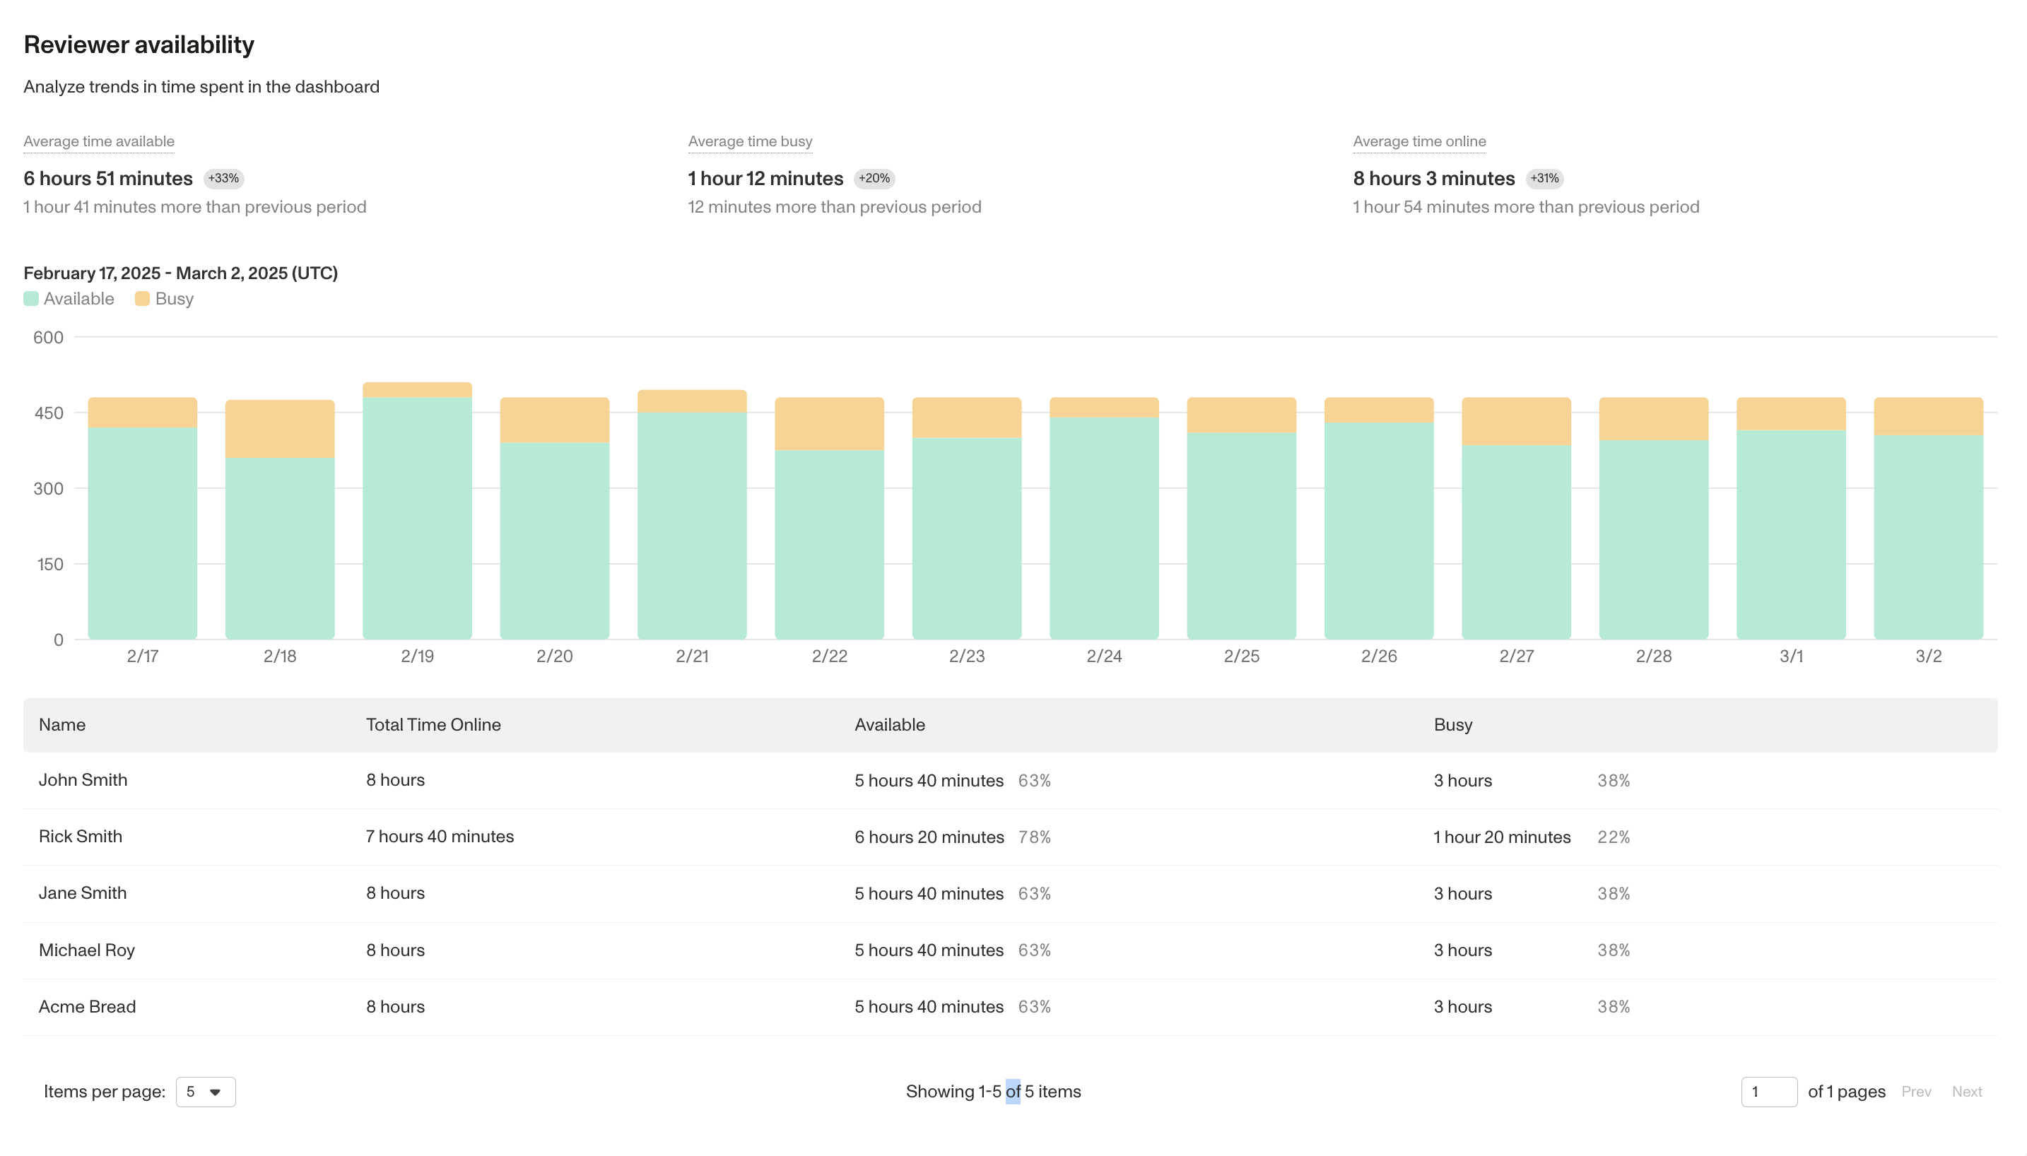Select the Acme Bread row
The width and height of the screenshot is (2027, 1156).
(x=88, y=1007)
